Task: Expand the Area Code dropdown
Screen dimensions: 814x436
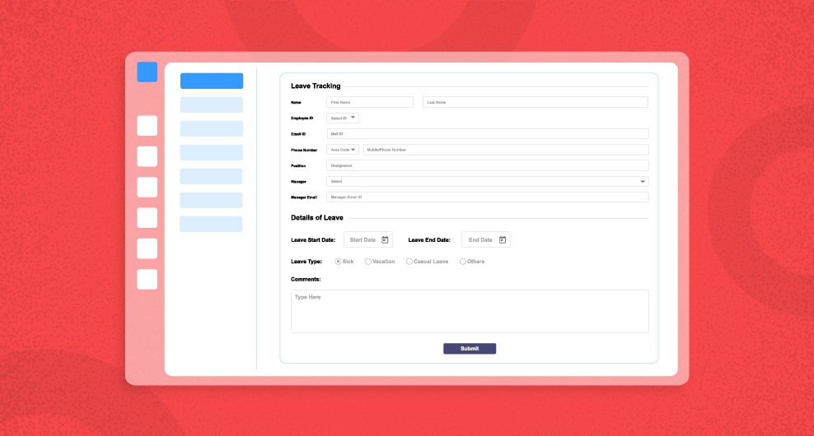Action: (x=343, y=150)
